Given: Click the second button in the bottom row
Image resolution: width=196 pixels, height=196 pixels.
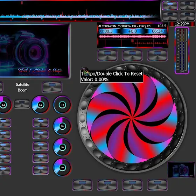Looking at the screenshot, I should click(107, 185).
